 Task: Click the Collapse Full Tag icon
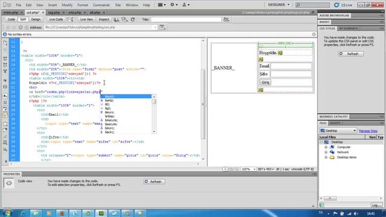pos(5,58)
